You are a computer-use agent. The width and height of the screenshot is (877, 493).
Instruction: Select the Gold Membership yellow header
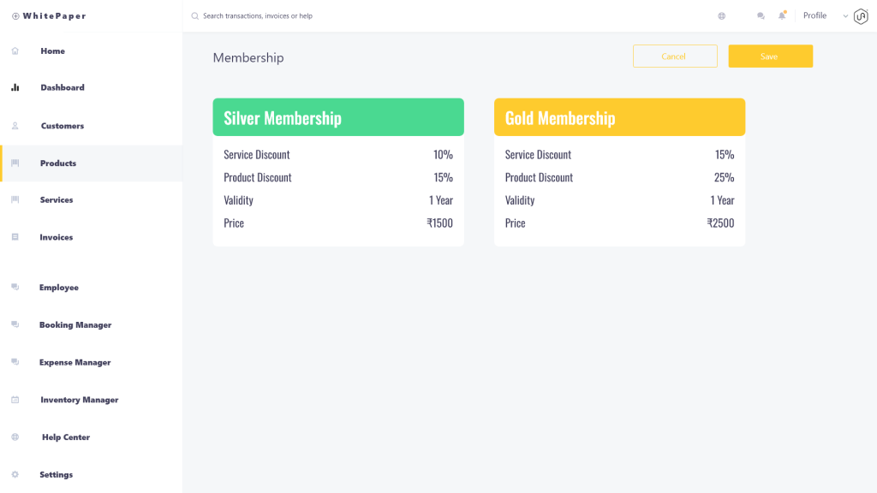coord(619,117)
